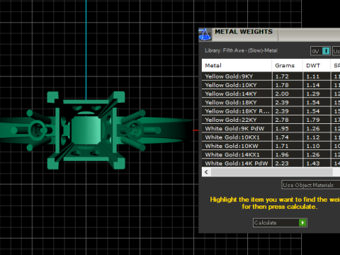Select the Yellow Gold:18KY row
340x255 pixels.
[x=271, y=103]
